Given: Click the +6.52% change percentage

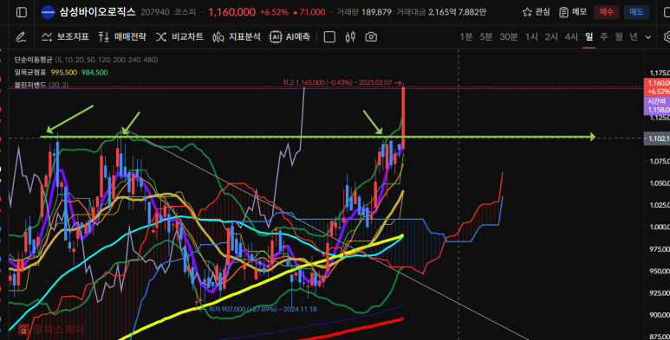Looking at the screenshot, I should coord(274,12).
